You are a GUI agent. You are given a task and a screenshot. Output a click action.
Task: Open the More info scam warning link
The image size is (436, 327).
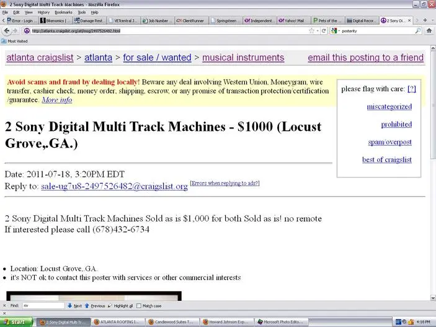[x=57, y=100]
